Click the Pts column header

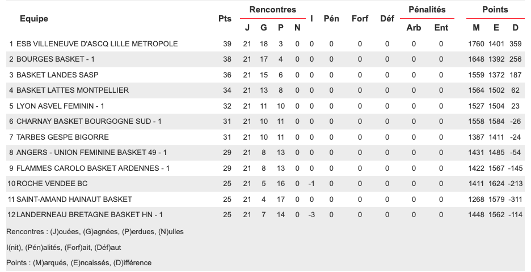(225, 19)
